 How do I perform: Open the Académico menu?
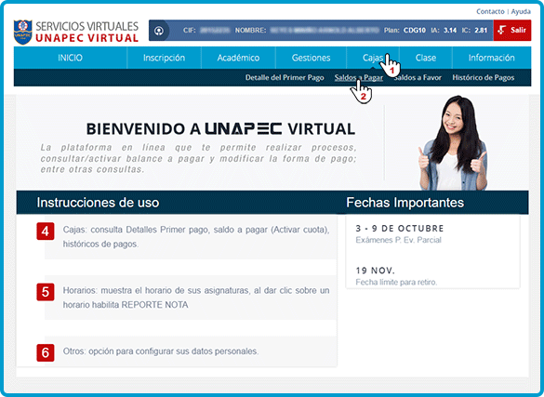click(238, 58)
